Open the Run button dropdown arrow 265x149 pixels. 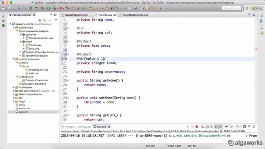coord(51,8)
